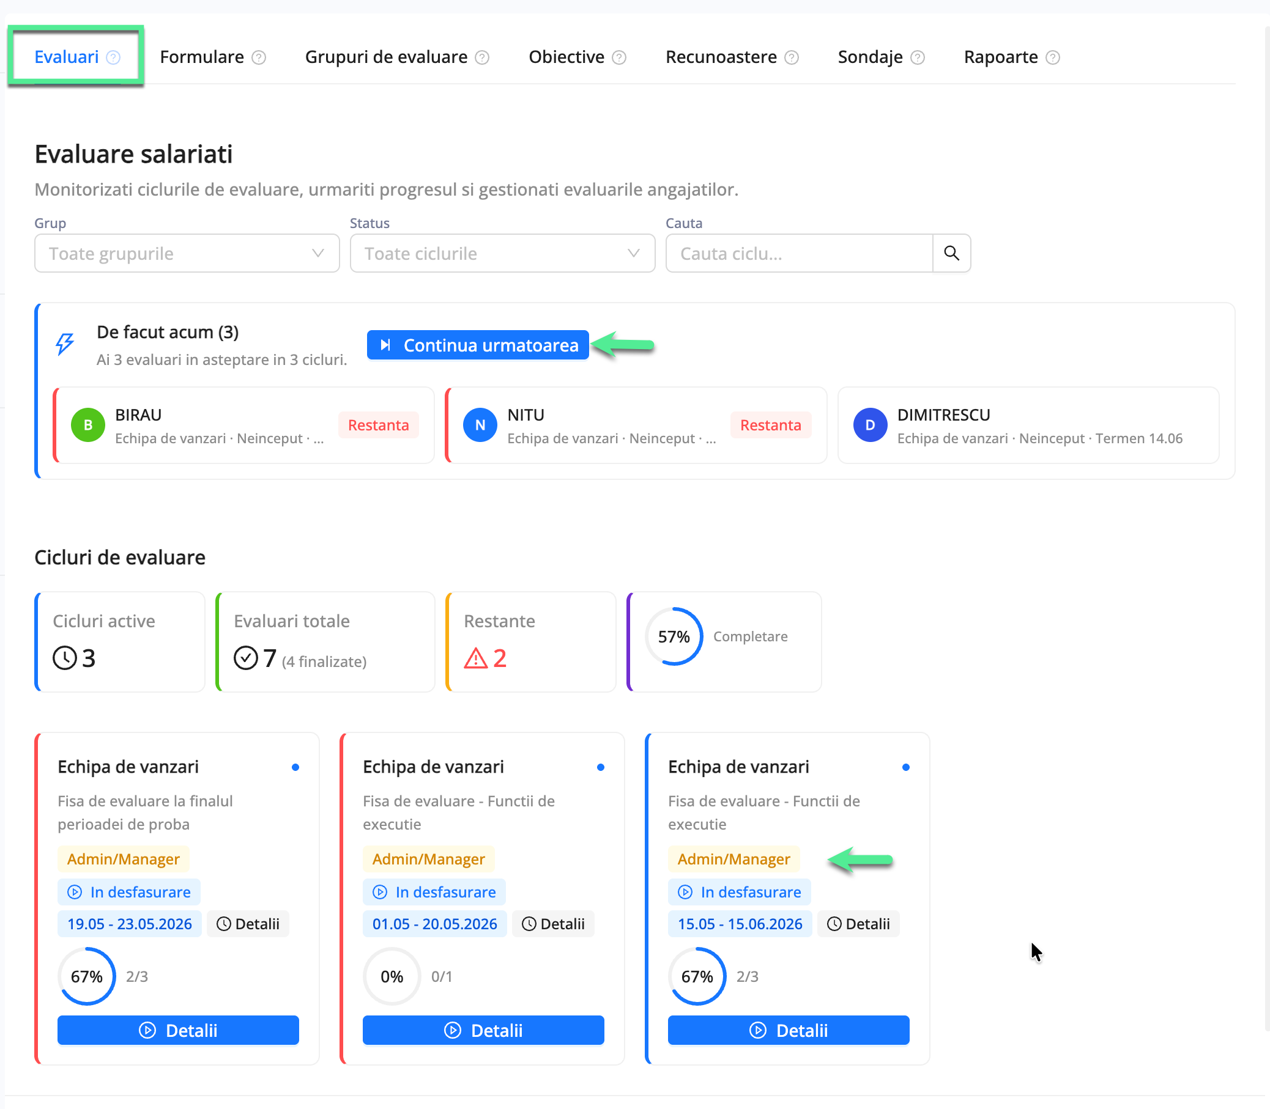
Task: Click the 19.05 - 23.05.2026 date range
Action: coord(130,924)
